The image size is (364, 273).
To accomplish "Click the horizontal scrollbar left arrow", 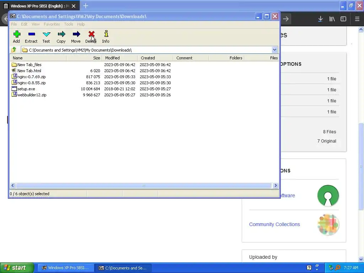I will tap(13, 185).
